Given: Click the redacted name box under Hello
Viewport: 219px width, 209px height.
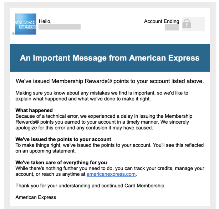Looking at the screenshot, I should [x=59, y=27].
